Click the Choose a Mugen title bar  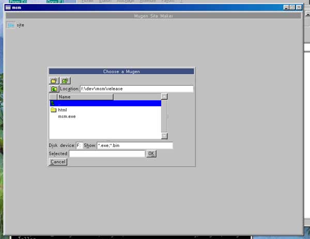121,71
